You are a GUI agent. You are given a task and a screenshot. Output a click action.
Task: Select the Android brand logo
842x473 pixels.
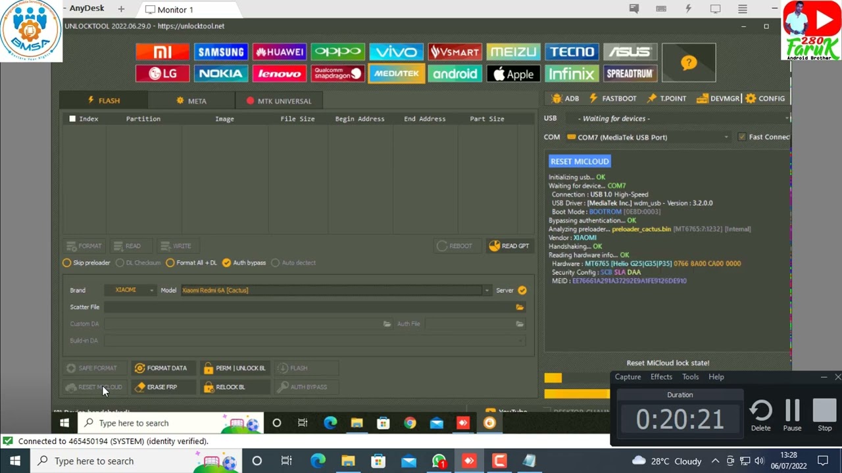pyautogui.click(x=455, y=74)
